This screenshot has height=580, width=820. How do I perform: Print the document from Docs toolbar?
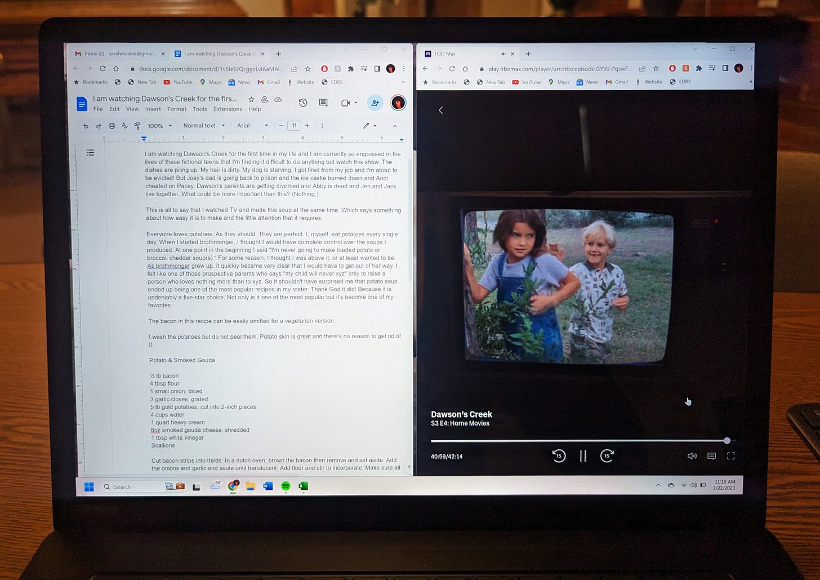tap(112, 126)
